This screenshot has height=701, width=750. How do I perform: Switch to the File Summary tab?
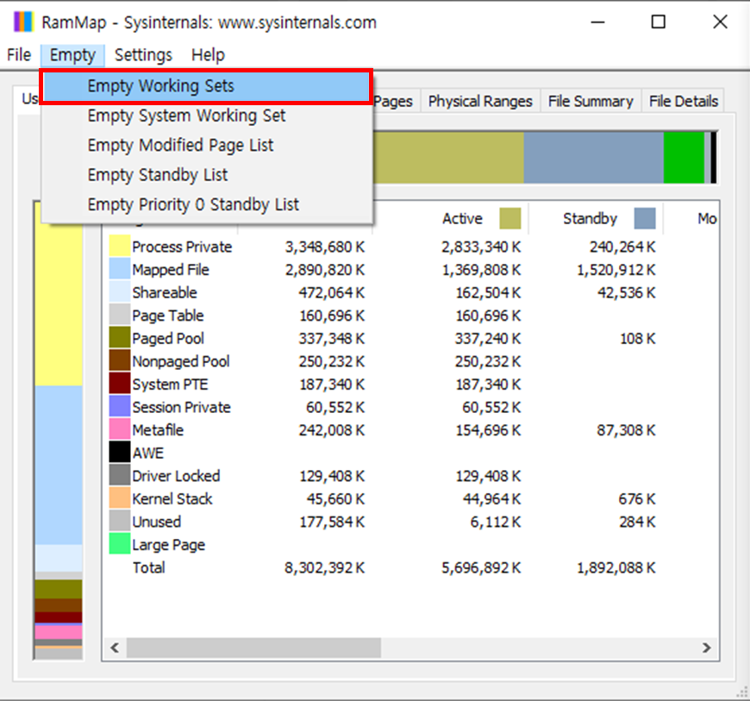591,102
